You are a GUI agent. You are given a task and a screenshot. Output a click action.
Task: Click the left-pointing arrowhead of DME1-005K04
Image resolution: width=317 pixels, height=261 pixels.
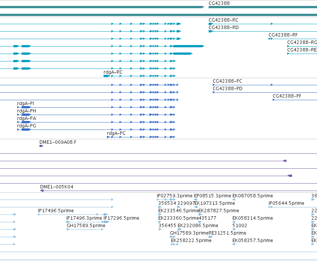pos(42,191)
